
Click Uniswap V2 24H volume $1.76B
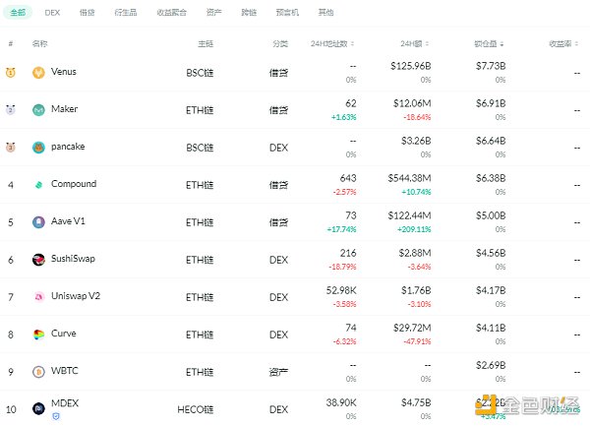(416, 290)
